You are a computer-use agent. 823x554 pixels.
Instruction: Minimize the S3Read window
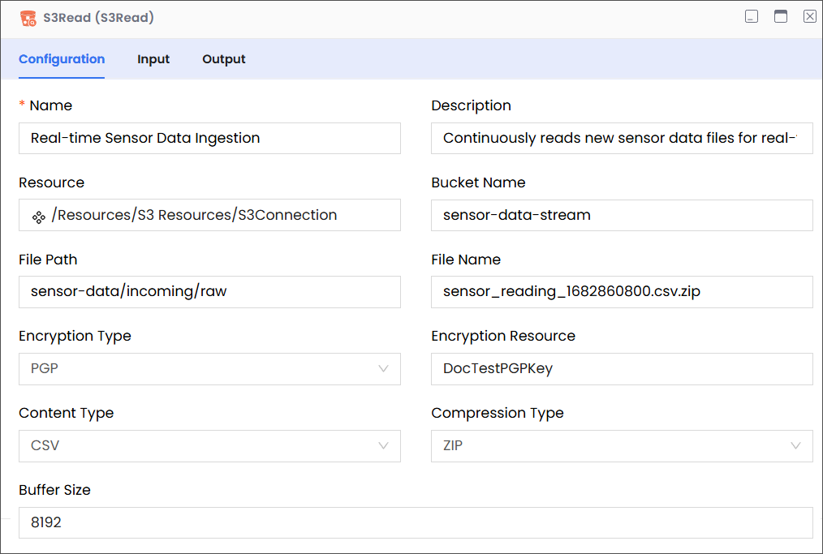tap(752, 16)
